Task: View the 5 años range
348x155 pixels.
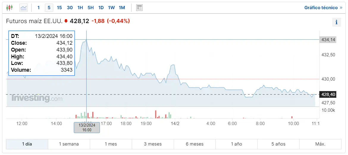Action: click(x=278, y=144)
